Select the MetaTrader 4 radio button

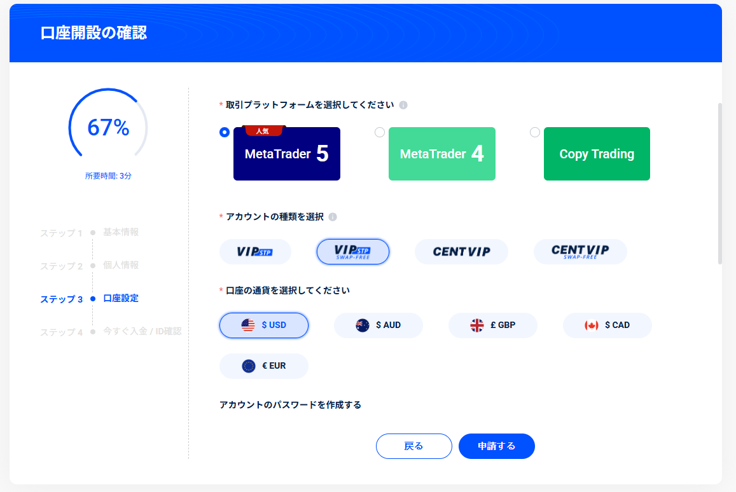[x=380, y=132]
